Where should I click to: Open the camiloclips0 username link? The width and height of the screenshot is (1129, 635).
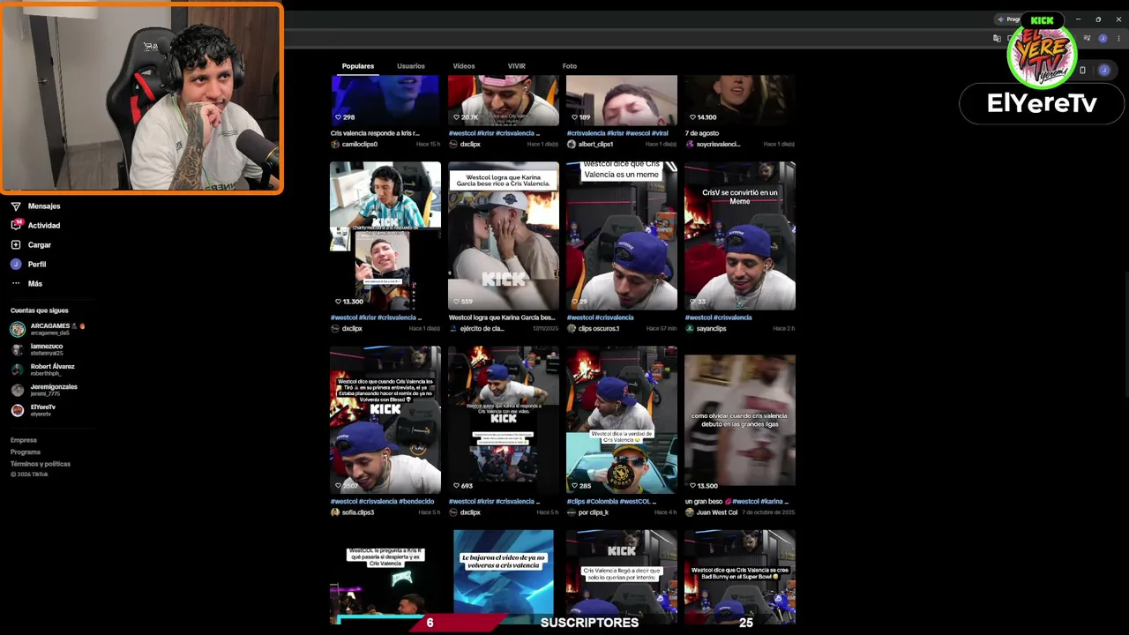[360, 144]
